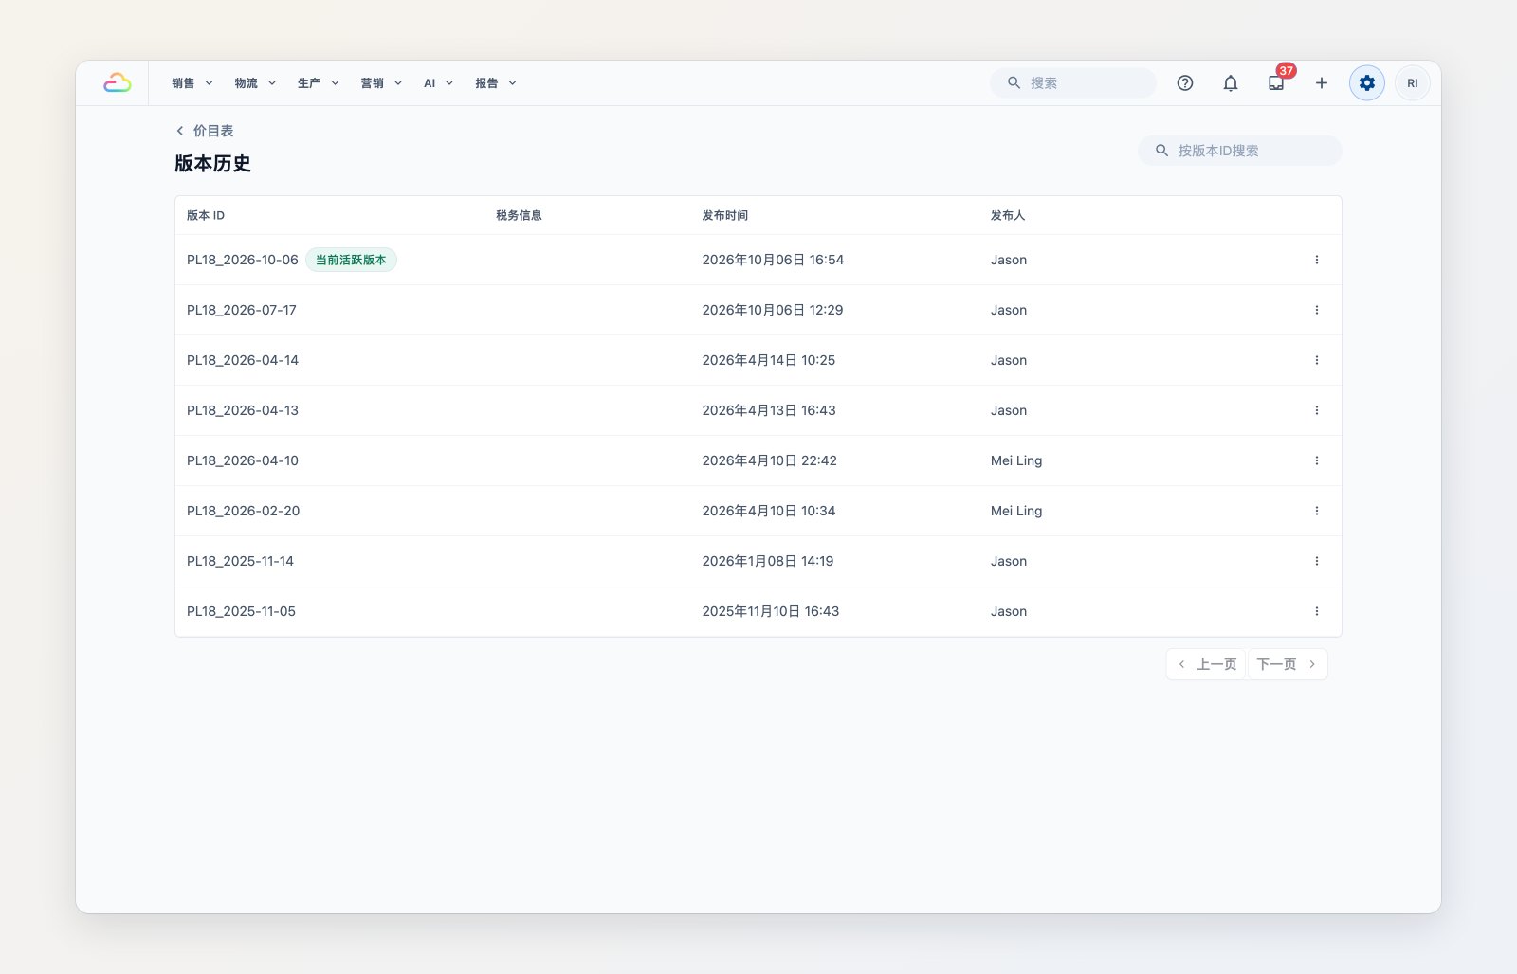Open row menu for PL18_2026-10-06

pyautogui.click(x=1317, y=260)
